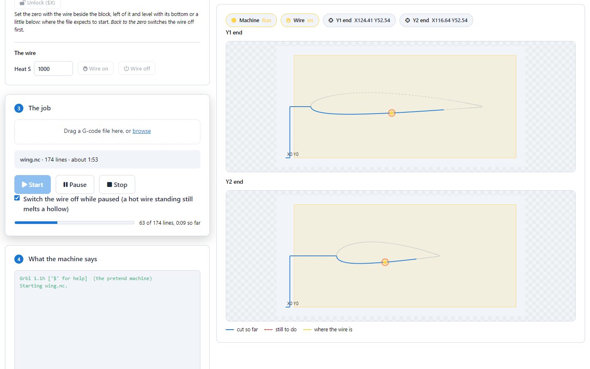The image size is (590, 369).
Task: Click the wire marker in the Y1 end preview
Action: [x=392, y=113]
